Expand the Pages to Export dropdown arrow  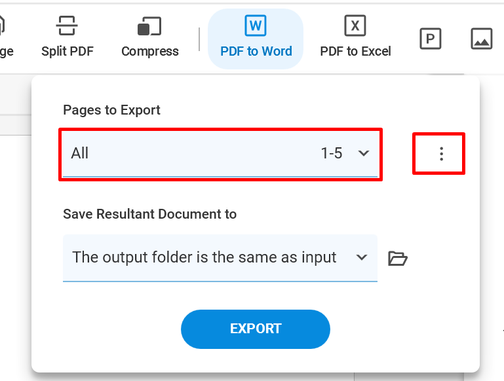pos(364,153)
